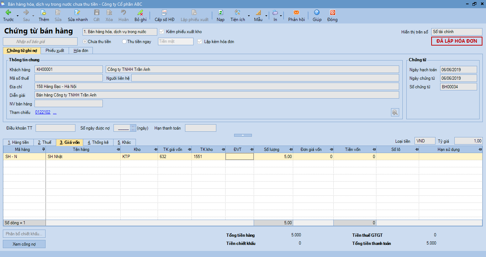Expand In print dropdown arrow
The height and width of the screenshot is (257, 486).
pyautogui.click(x=281, y=16)
